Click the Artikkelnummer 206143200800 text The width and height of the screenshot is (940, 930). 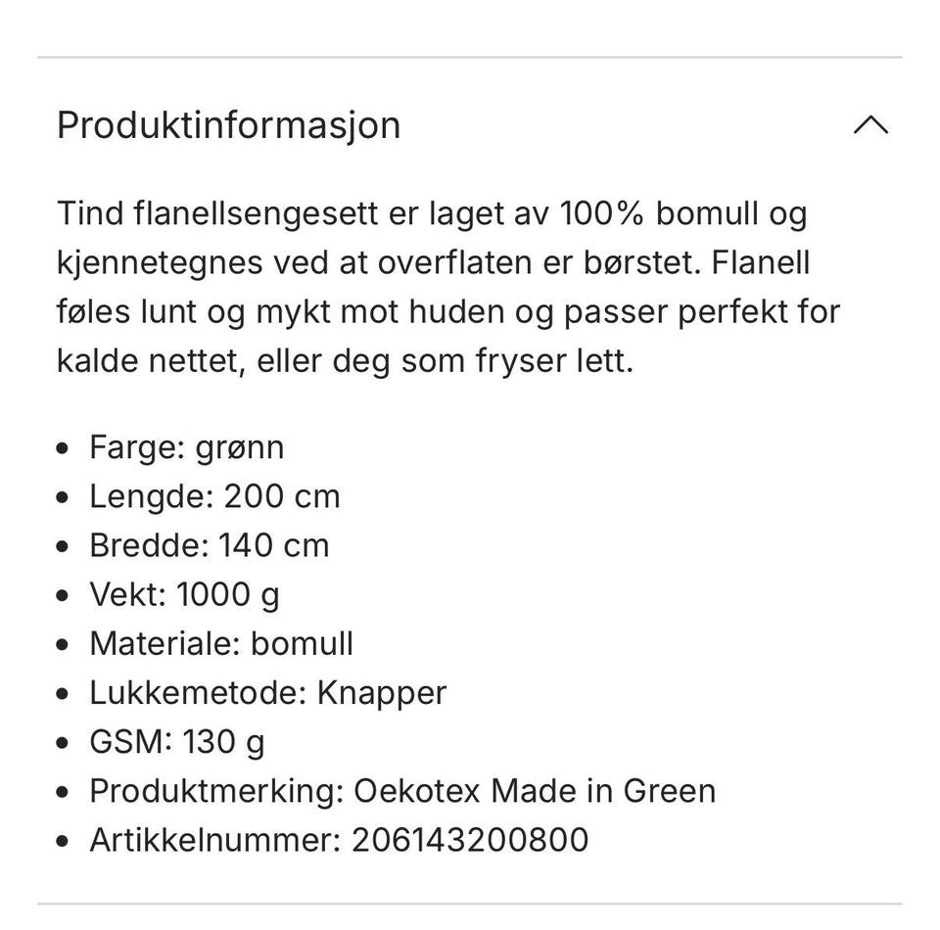[339, 840]
